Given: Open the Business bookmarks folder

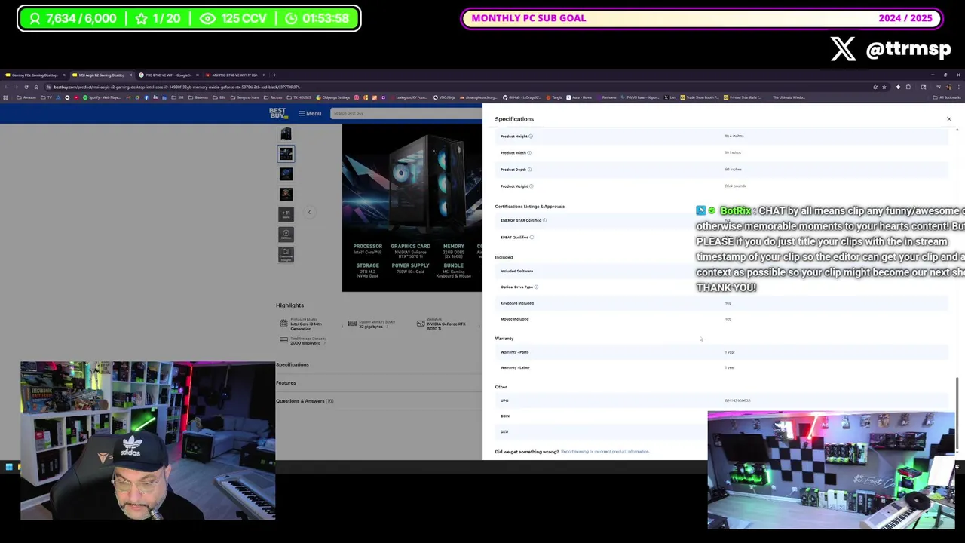Looking at the screenshot, I should [x=198, y=97].
